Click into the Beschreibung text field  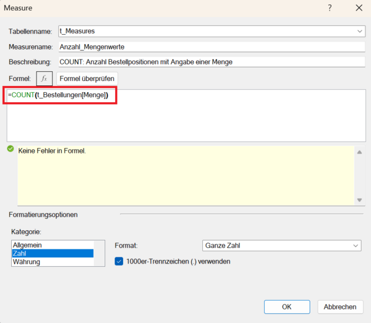pos(211,62)
